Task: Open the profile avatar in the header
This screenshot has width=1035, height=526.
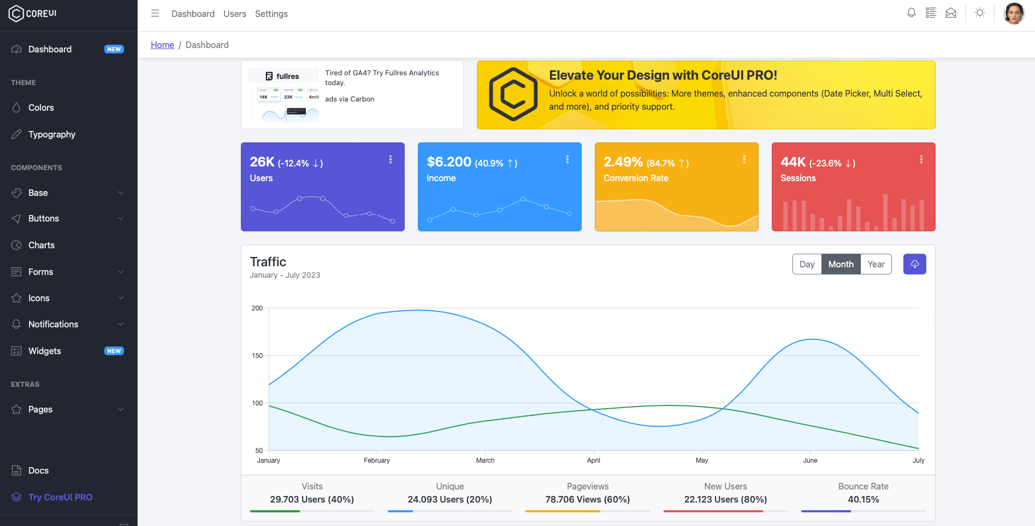Action: pos(1014,13)
